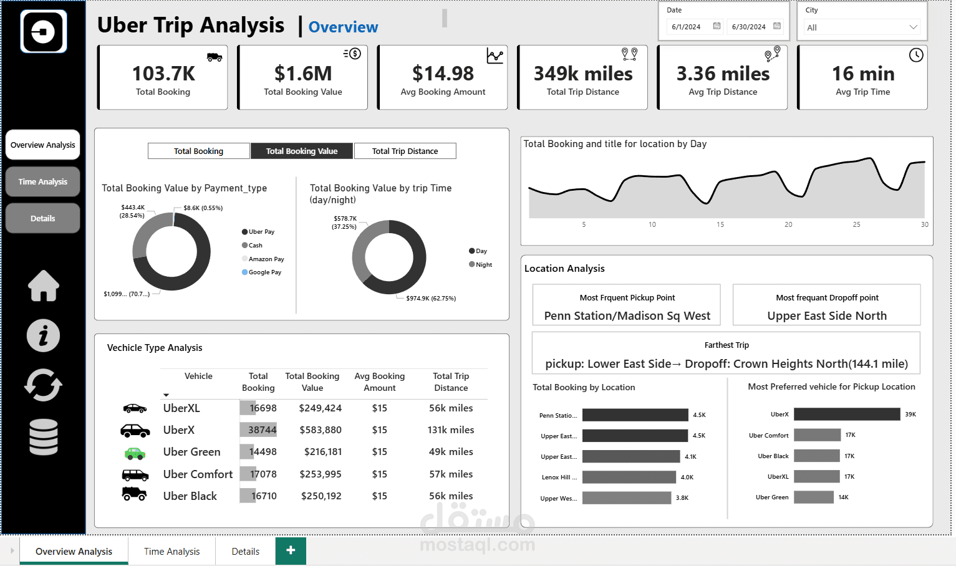Click the green Uber Green car icon
Screen dimensions: 956x566
tap(135, 453)
